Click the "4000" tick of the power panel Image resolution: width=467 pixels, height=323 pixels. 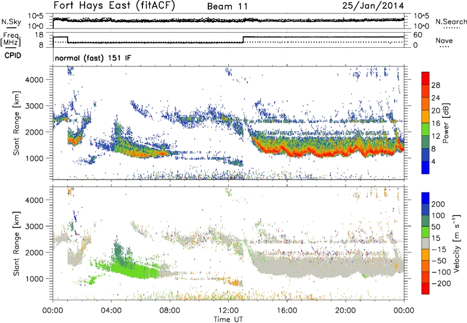click(x=34, y=80)
